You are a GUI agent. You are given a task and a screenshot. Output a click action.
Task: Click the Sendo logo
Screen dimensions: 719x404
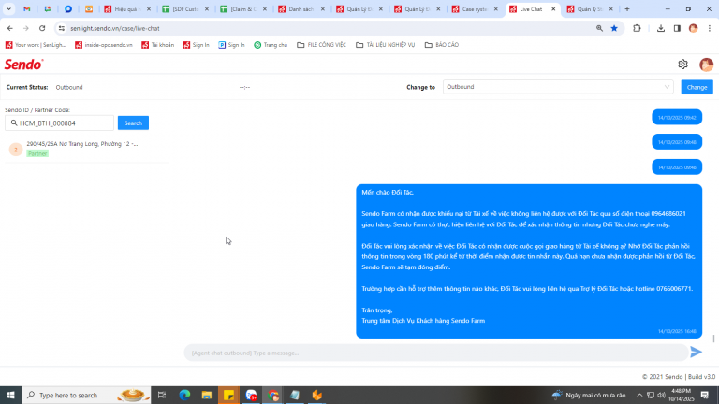(23, 65)
